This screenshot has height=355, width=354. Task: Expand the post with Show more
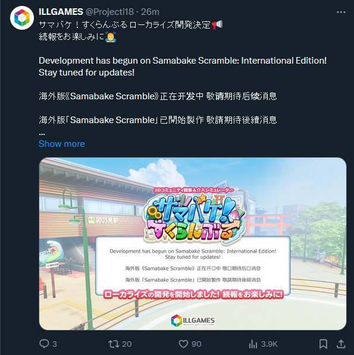[62, 144]
